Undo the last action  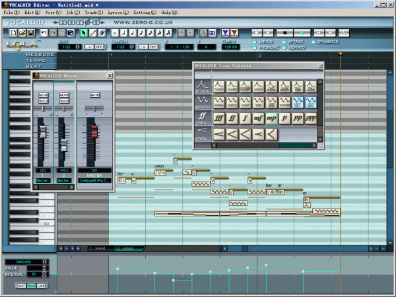(x=44, y=33)
